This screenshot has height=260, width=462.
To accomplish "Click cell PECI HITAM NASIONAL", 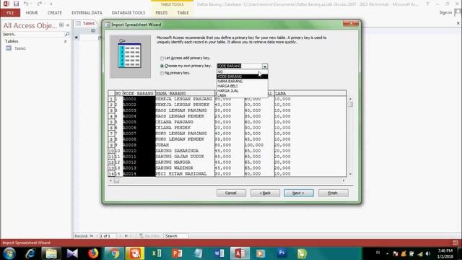I will [185, 173].
